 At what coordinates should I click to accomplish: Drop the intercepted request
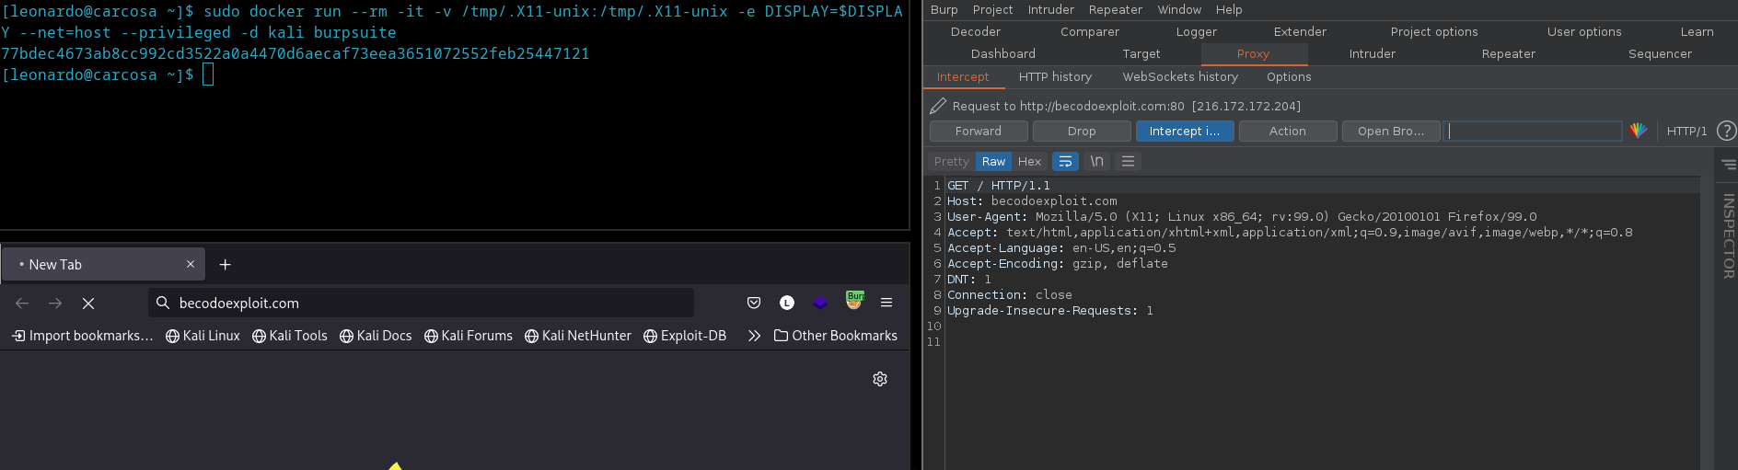1081,131
